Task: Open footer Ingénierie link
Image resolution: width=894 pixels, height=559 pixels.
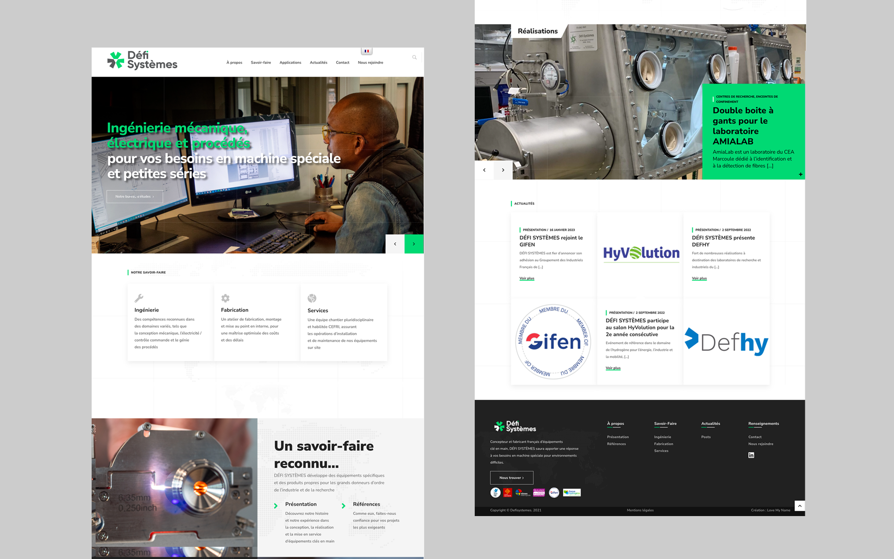Action: 662,437
